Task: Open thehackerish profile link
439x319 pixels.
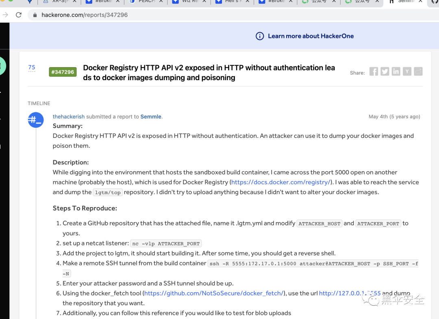Action: 69,117
